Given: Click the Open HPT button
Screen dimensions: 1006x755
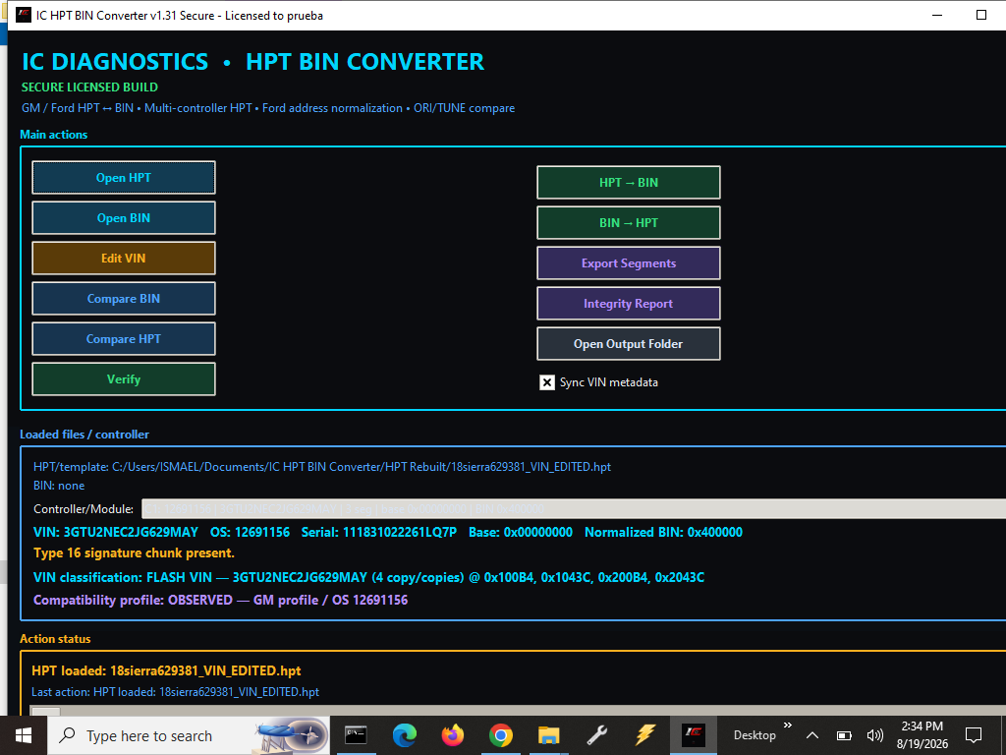Looking at the screenshot, I should (124, 177).
